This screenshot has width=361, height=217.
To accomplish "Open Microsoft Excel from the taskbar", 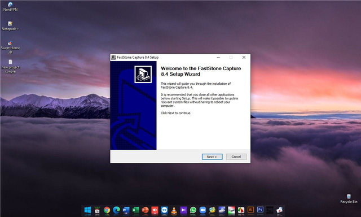I will click(x=135, y=210).
